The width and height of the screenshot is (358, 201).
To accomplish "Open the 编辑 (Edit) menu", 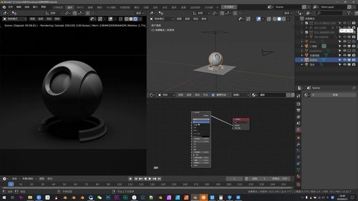I will click(18, 7).
